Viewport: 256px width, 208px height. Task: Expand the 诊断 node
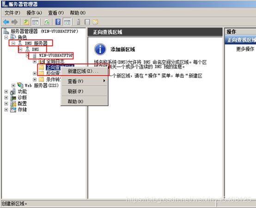coord(6,98)
